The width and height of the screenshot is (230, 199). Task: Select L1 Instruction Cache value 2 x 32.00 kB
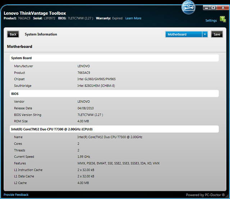(x=86, y=170)
